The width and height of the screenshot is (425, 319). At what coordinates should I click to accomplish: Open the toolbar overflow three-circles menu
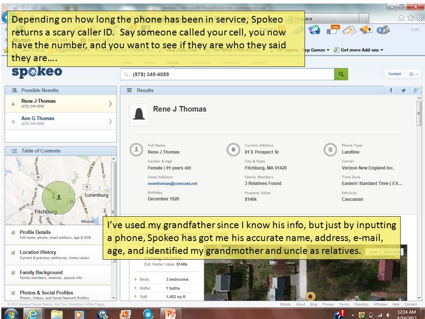(415, 30)
